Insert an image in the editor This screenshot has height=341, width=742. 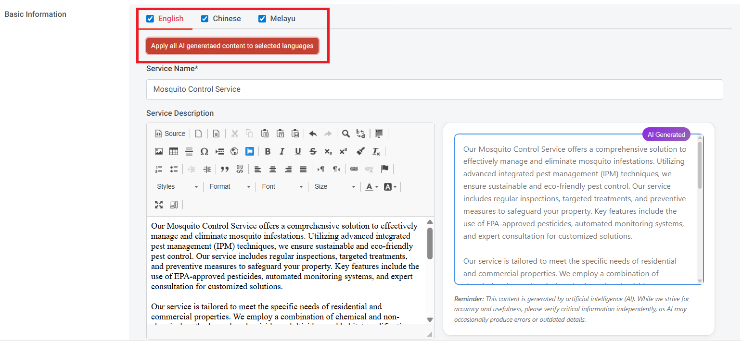(159, 151)
